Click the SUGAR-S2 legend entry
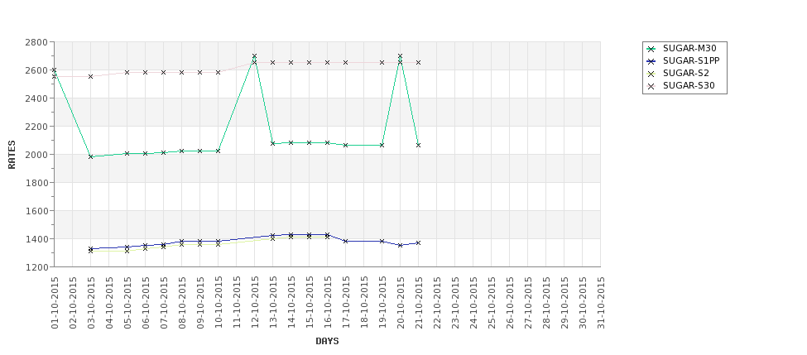 (x=677, y=74)
